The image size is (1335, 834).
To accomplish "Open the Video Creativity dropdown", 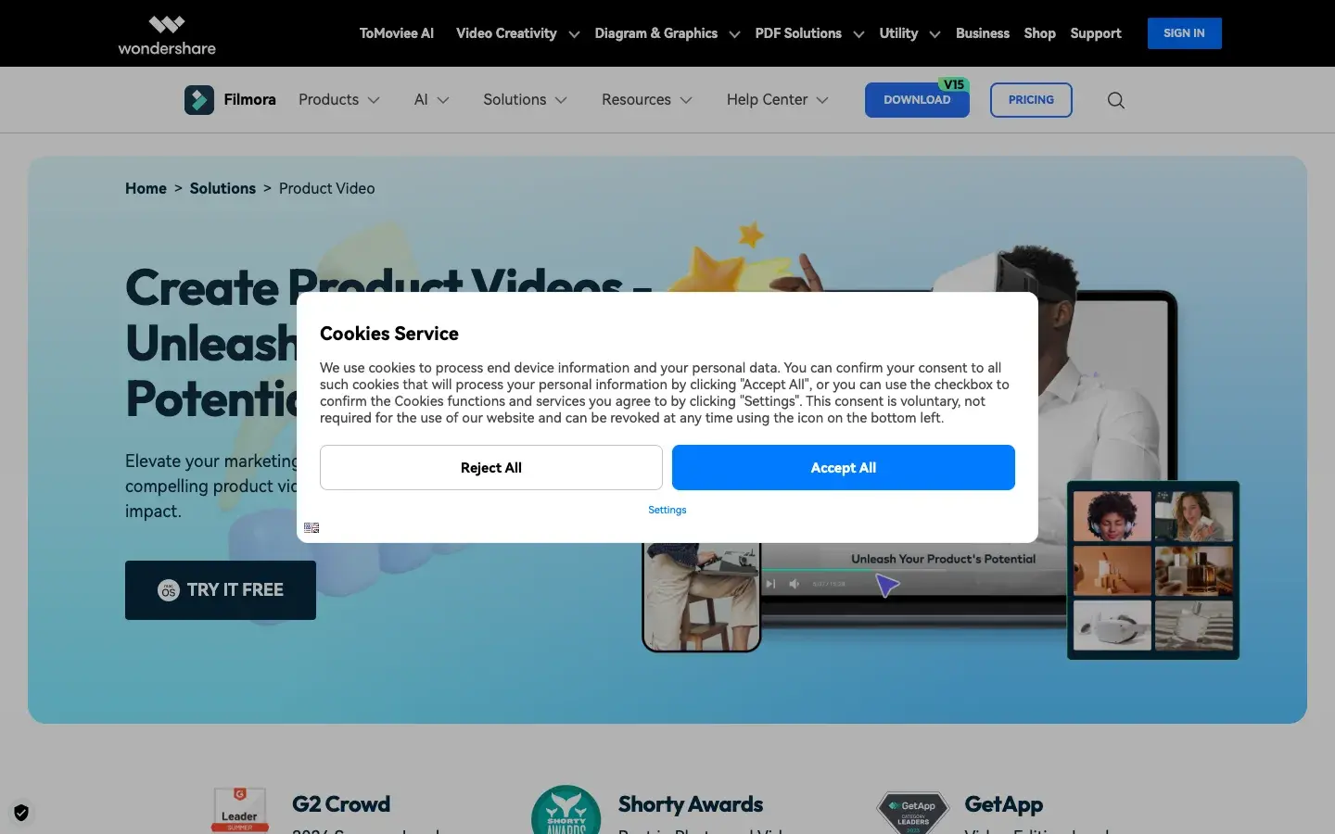I will point(516,33).
